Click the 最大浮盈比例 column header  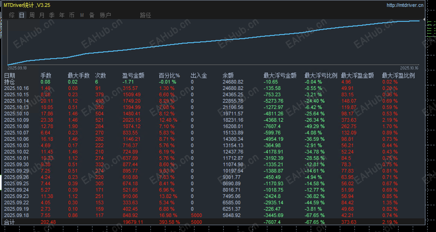(x=398, y=76)
